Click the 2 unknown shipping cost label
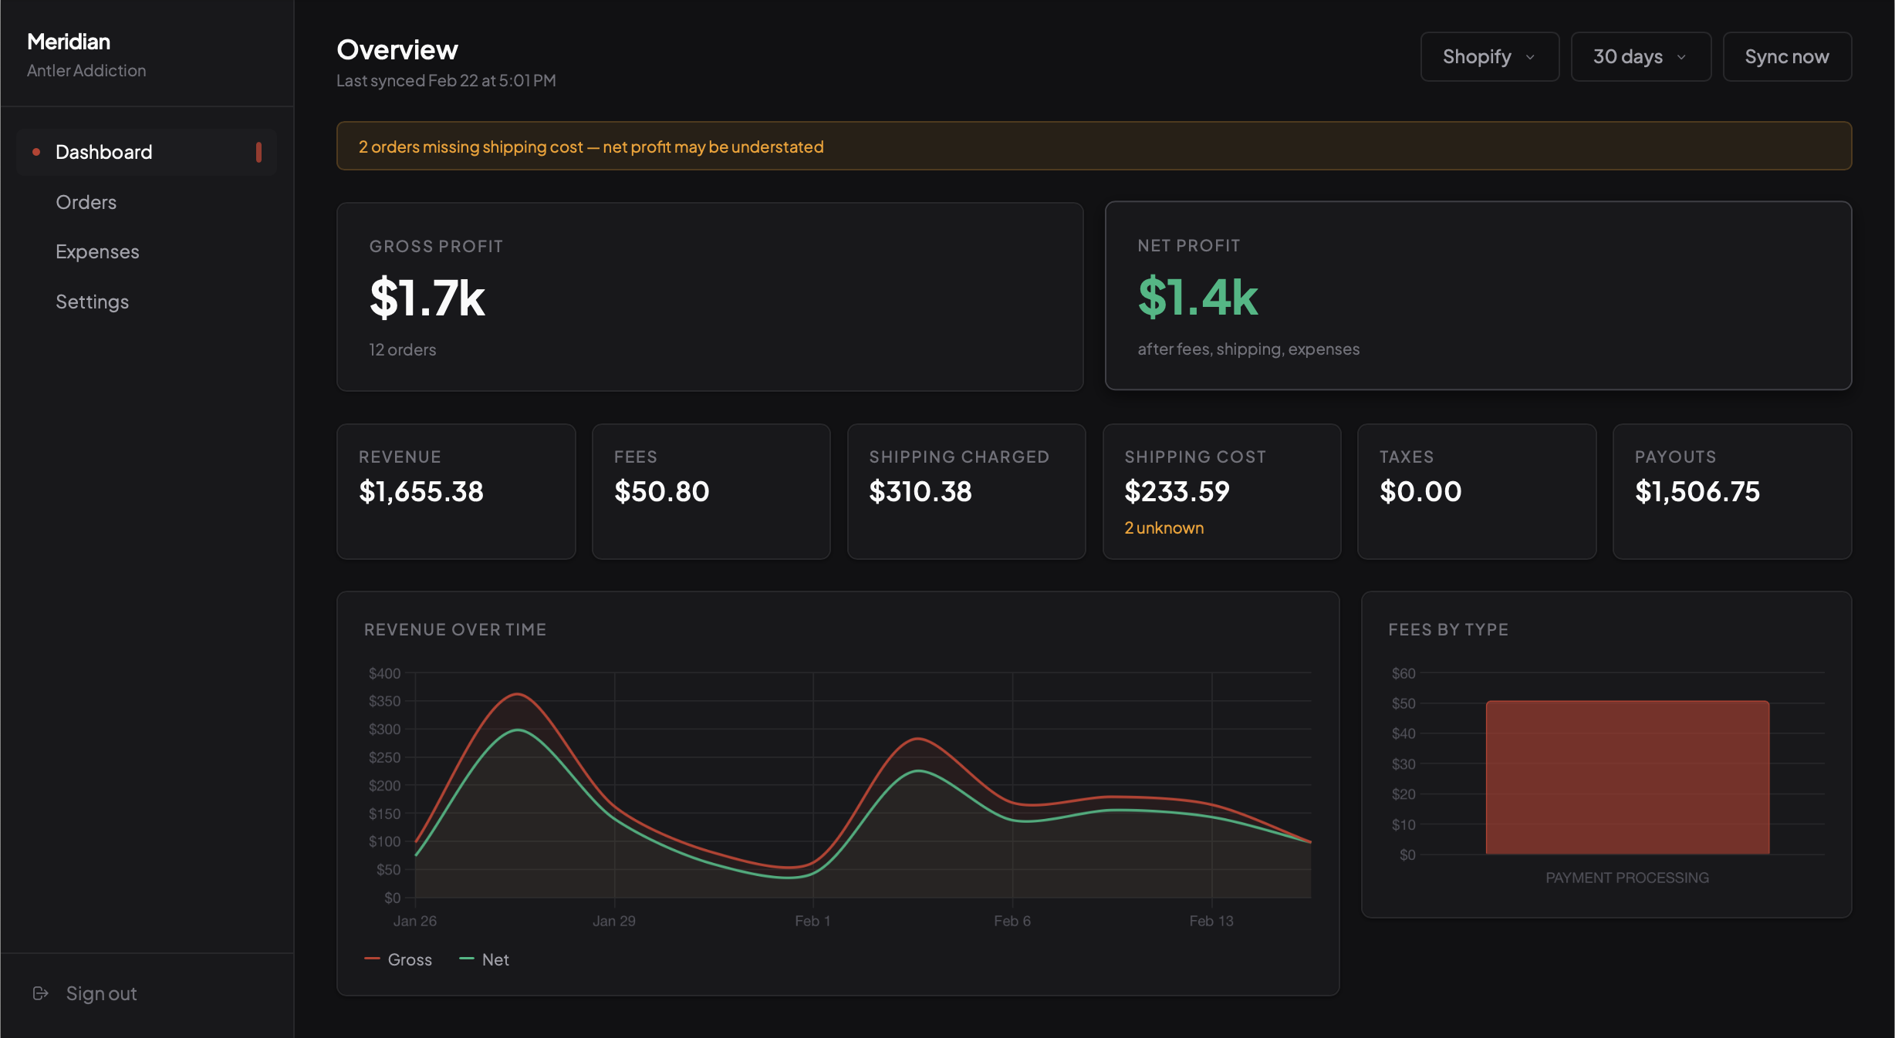The image size is (1895, 1038). point(1164,527)
